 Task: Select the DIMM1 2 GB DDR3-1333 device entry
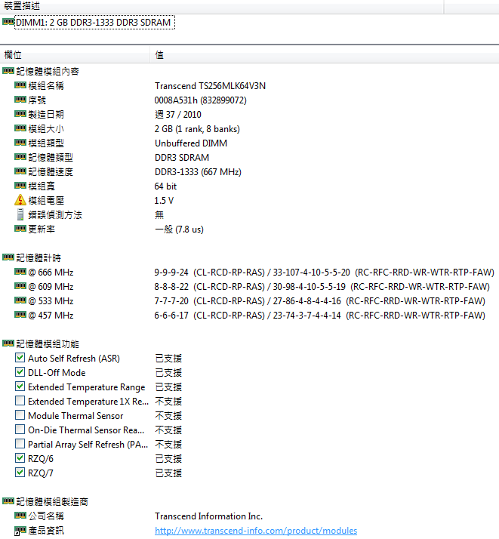click(x=94, y=23)
